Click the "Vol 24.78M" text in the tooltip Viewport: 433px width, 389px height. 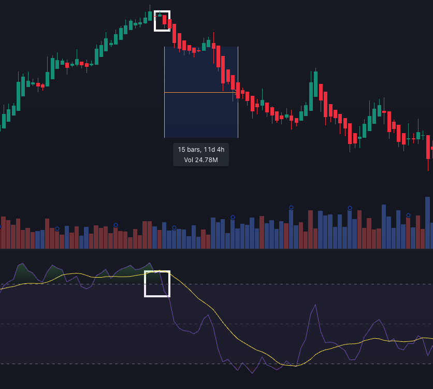(201, 160)
